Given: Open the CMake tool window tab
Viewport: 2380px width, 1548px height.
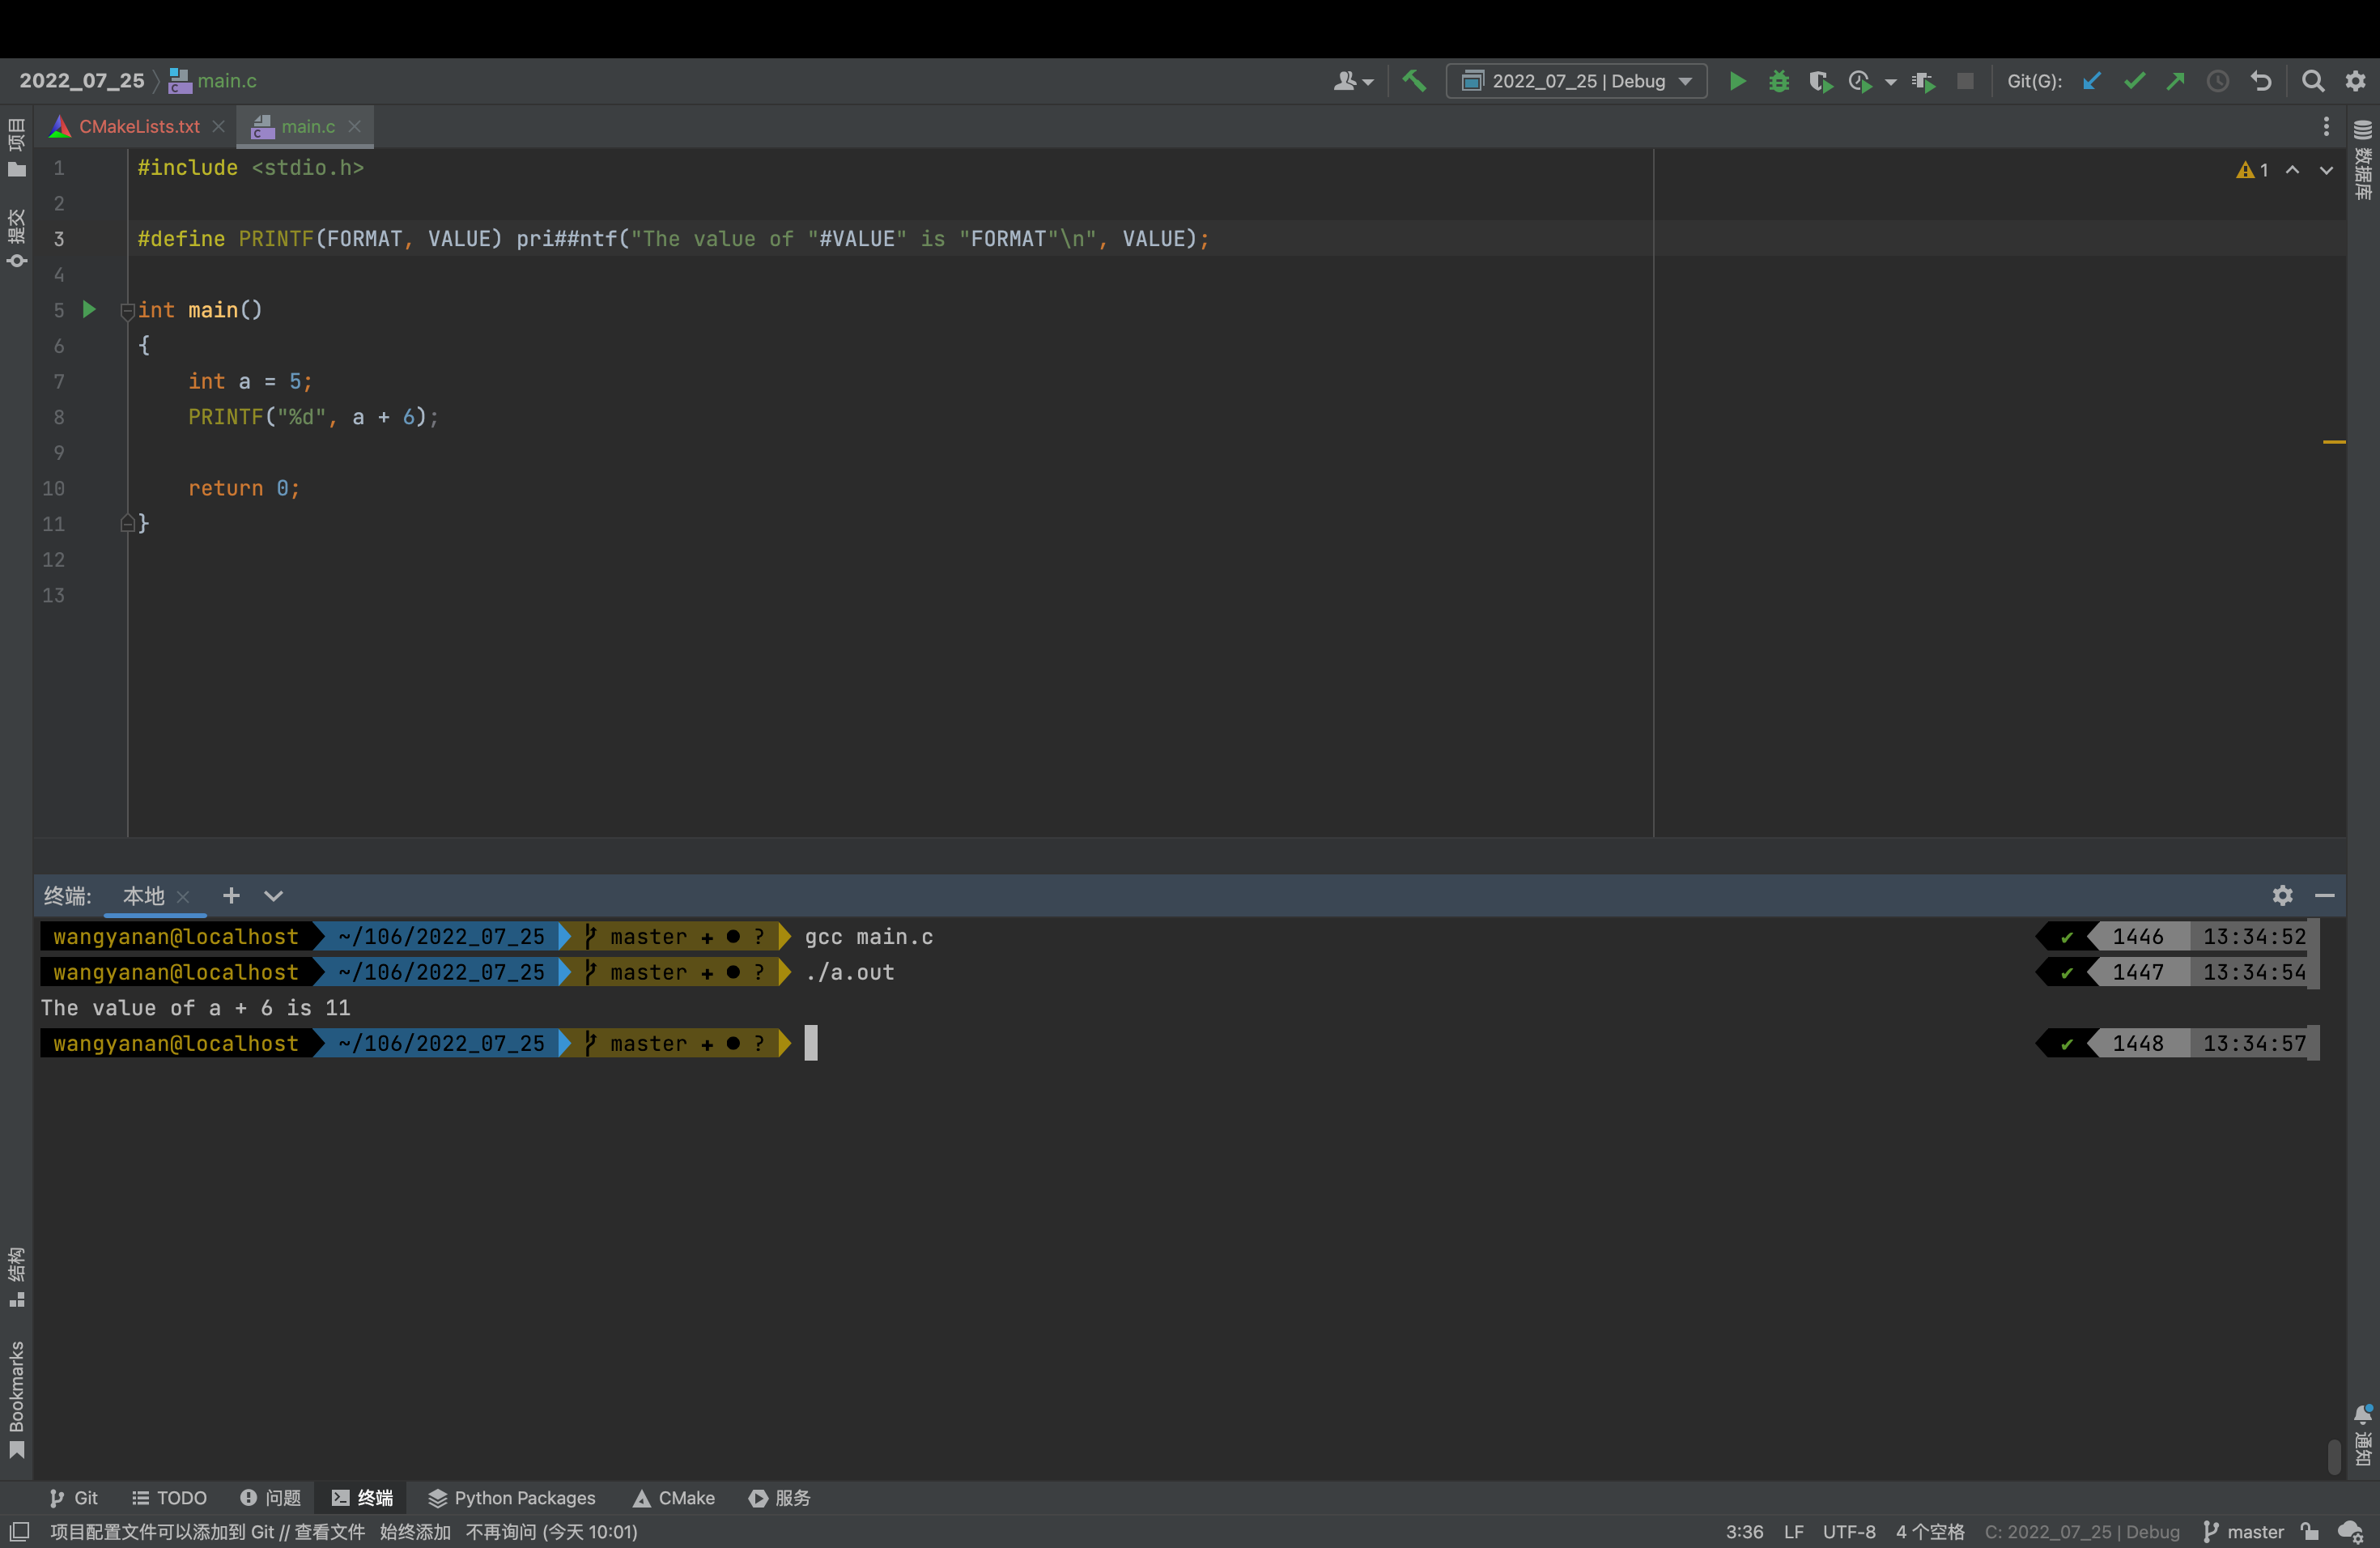Looking at the screenshot, I should (x=674, y=1497).
